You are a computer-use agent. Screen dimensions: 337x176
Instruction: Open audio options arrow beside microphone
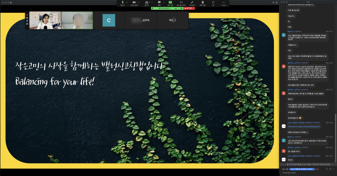click(x=127, y=2)
